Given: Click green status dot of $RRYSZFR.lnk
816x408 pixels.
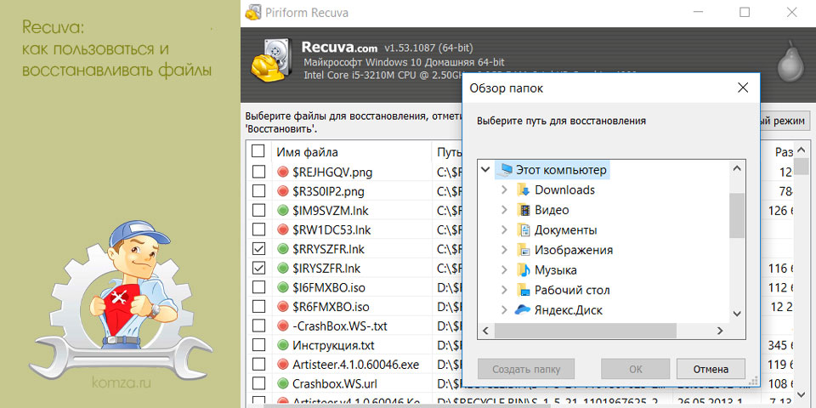Looking at the screenshot, I should click(x=282, y=249).
